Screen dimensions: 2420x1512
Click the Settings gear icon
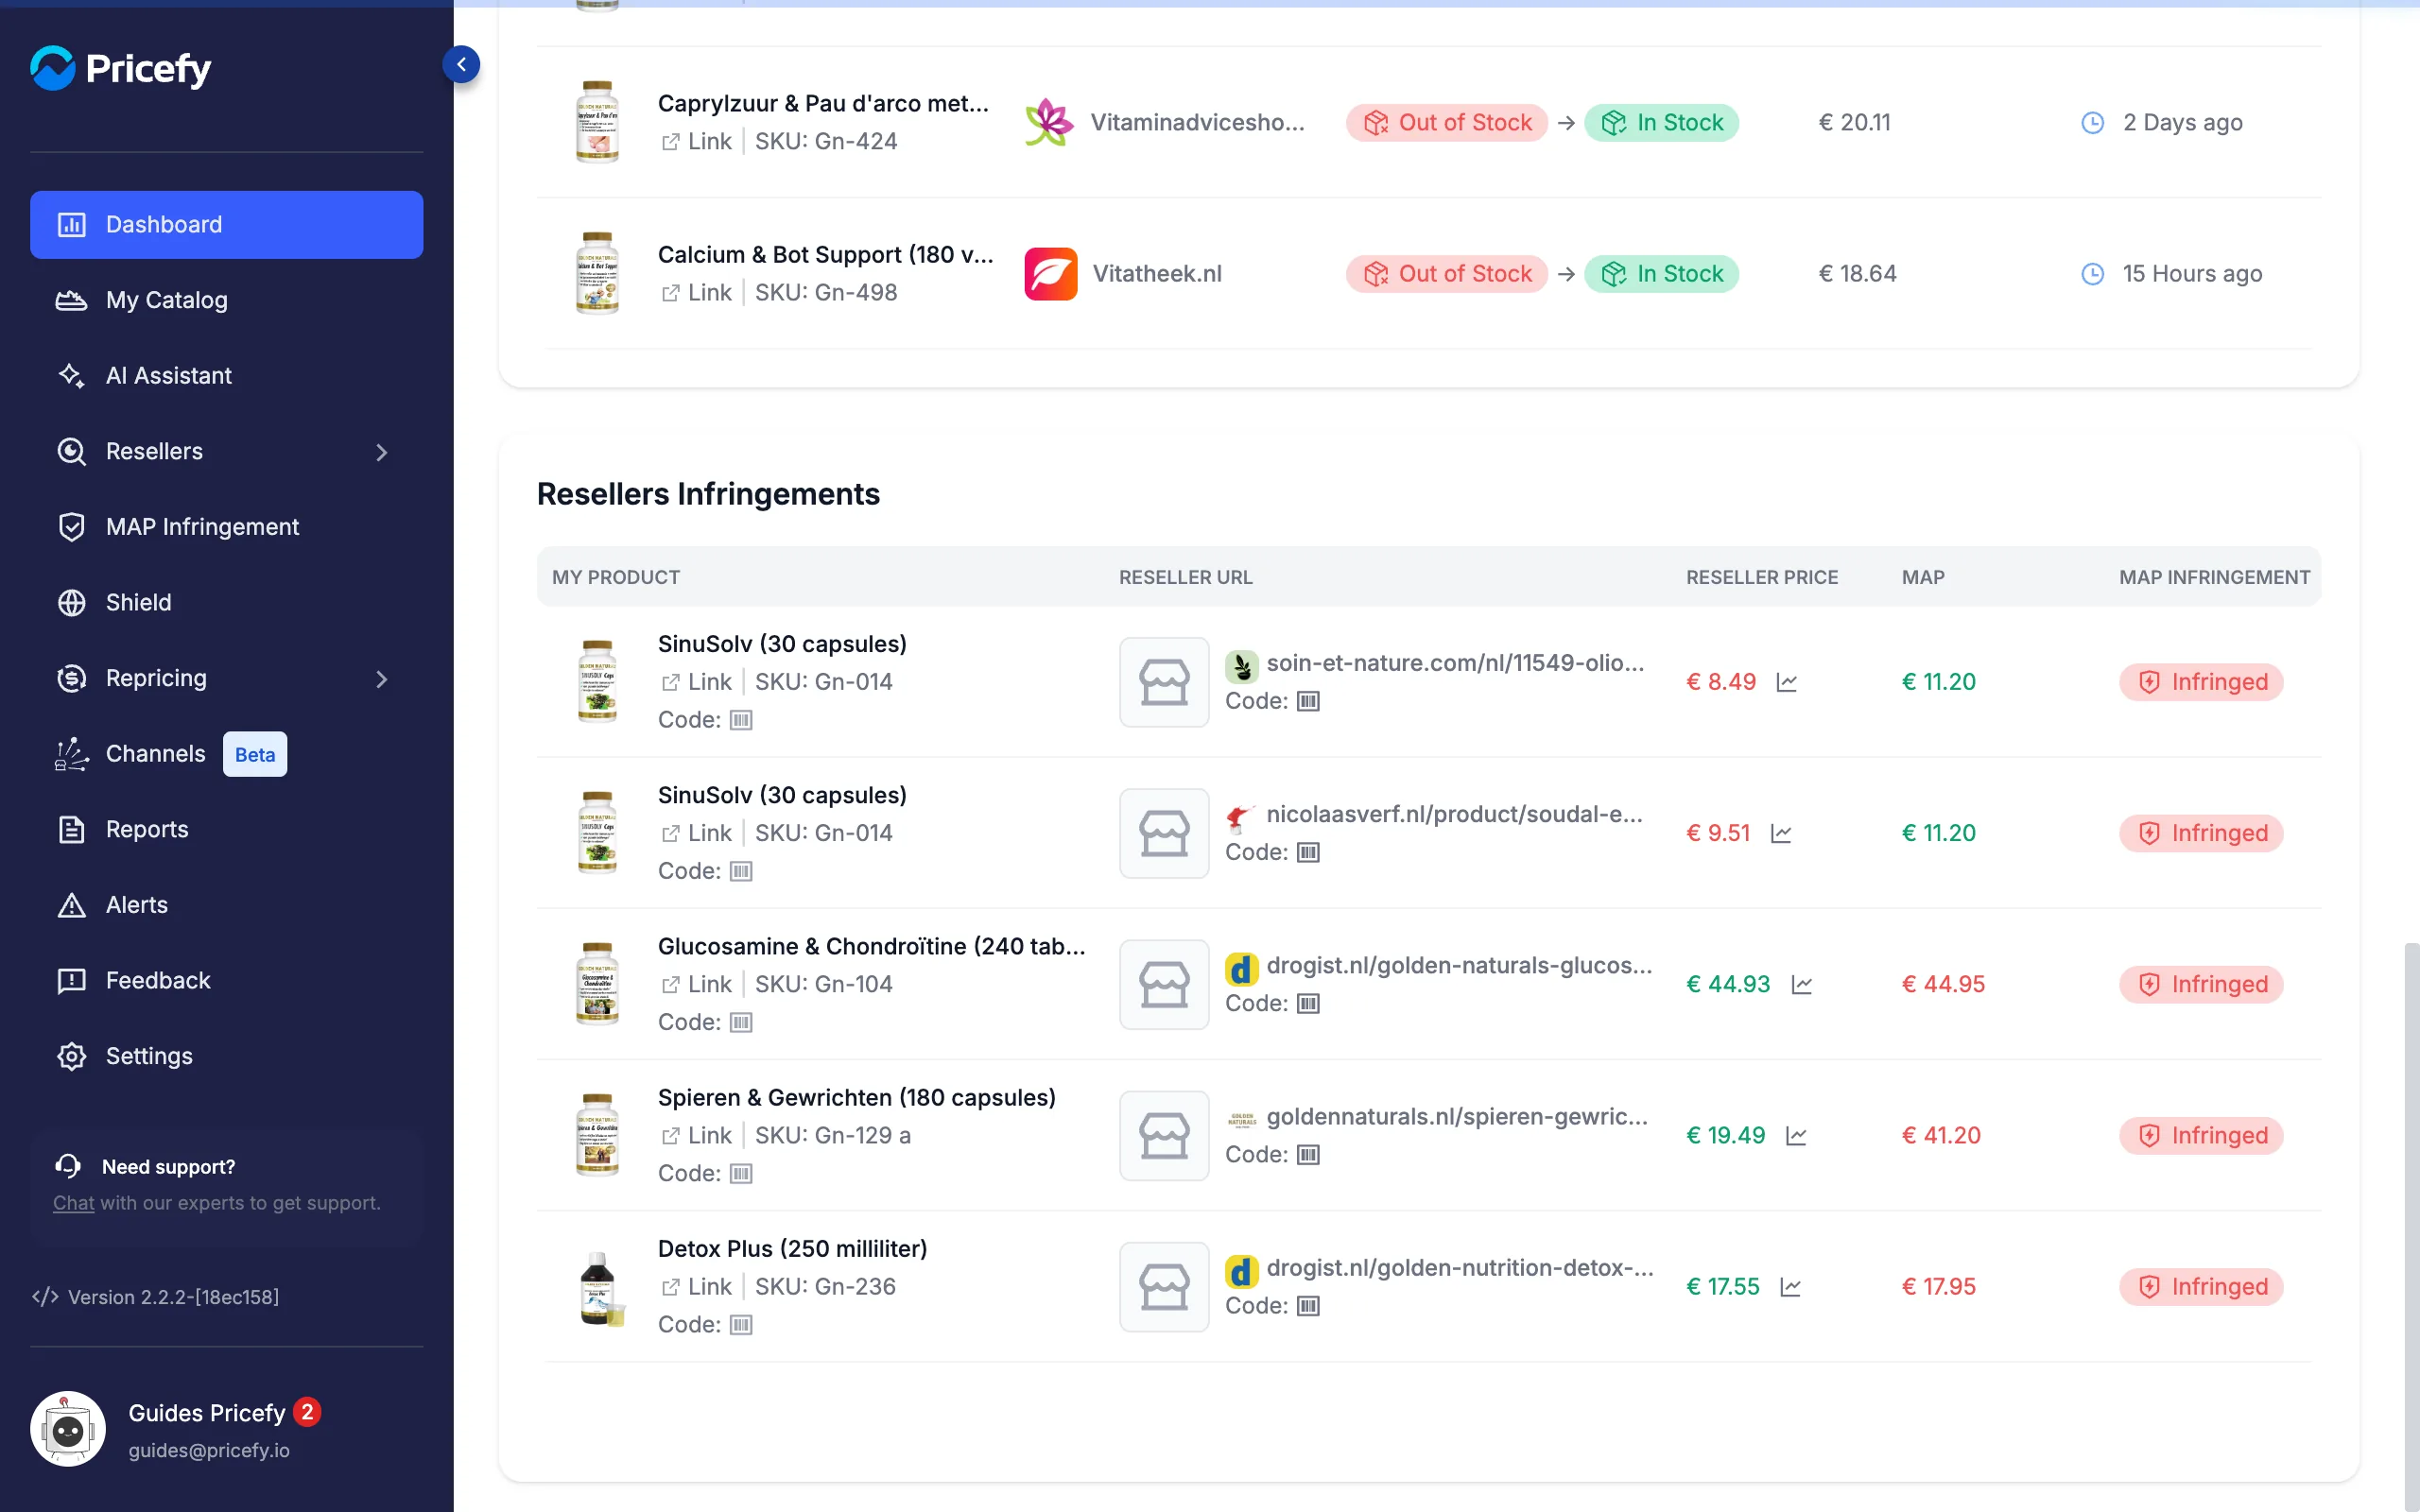click(x=71, y=1056)
